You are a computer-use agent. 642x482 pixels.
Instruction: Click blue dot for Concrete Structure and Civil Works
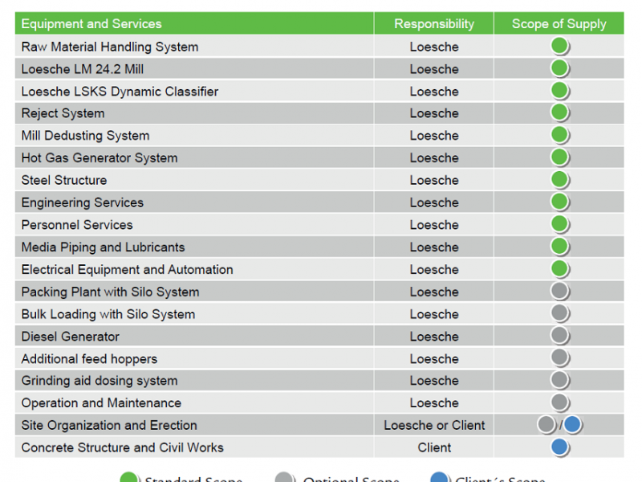coord(559,447)
